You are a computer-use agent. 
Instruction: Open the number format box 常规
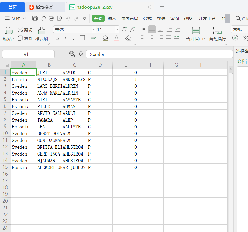point(240,30)
